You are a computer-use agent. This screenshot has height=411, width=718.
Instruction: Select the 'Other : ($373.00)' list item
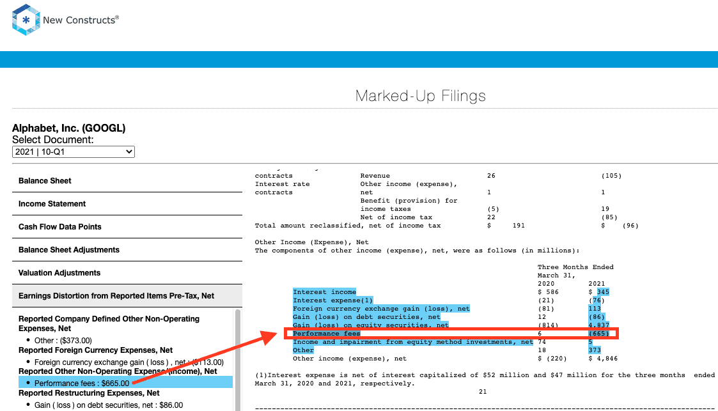coord(63,341)
